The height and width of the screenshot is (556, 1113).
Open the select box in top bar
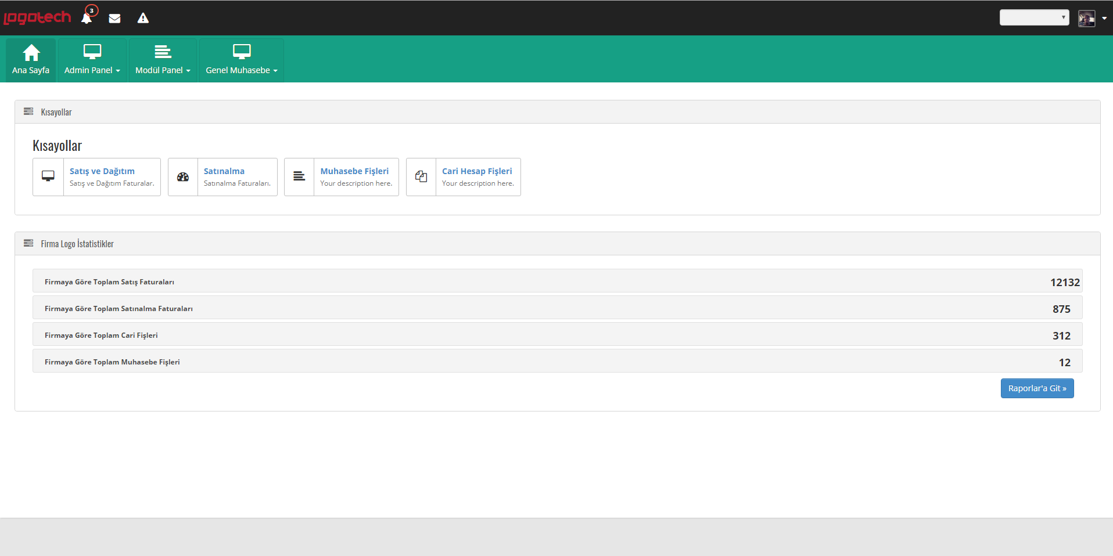(1034, 17)
